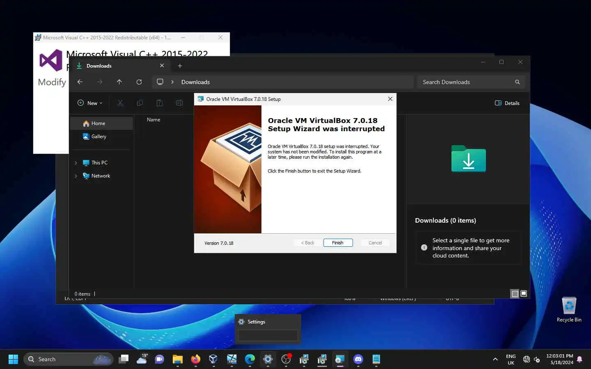Open the Notepad taskbar icon

[376, 359]
